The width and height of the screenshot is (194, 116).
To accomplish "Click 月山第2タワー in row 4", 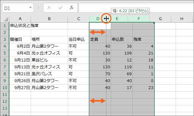I will [49, 46].
